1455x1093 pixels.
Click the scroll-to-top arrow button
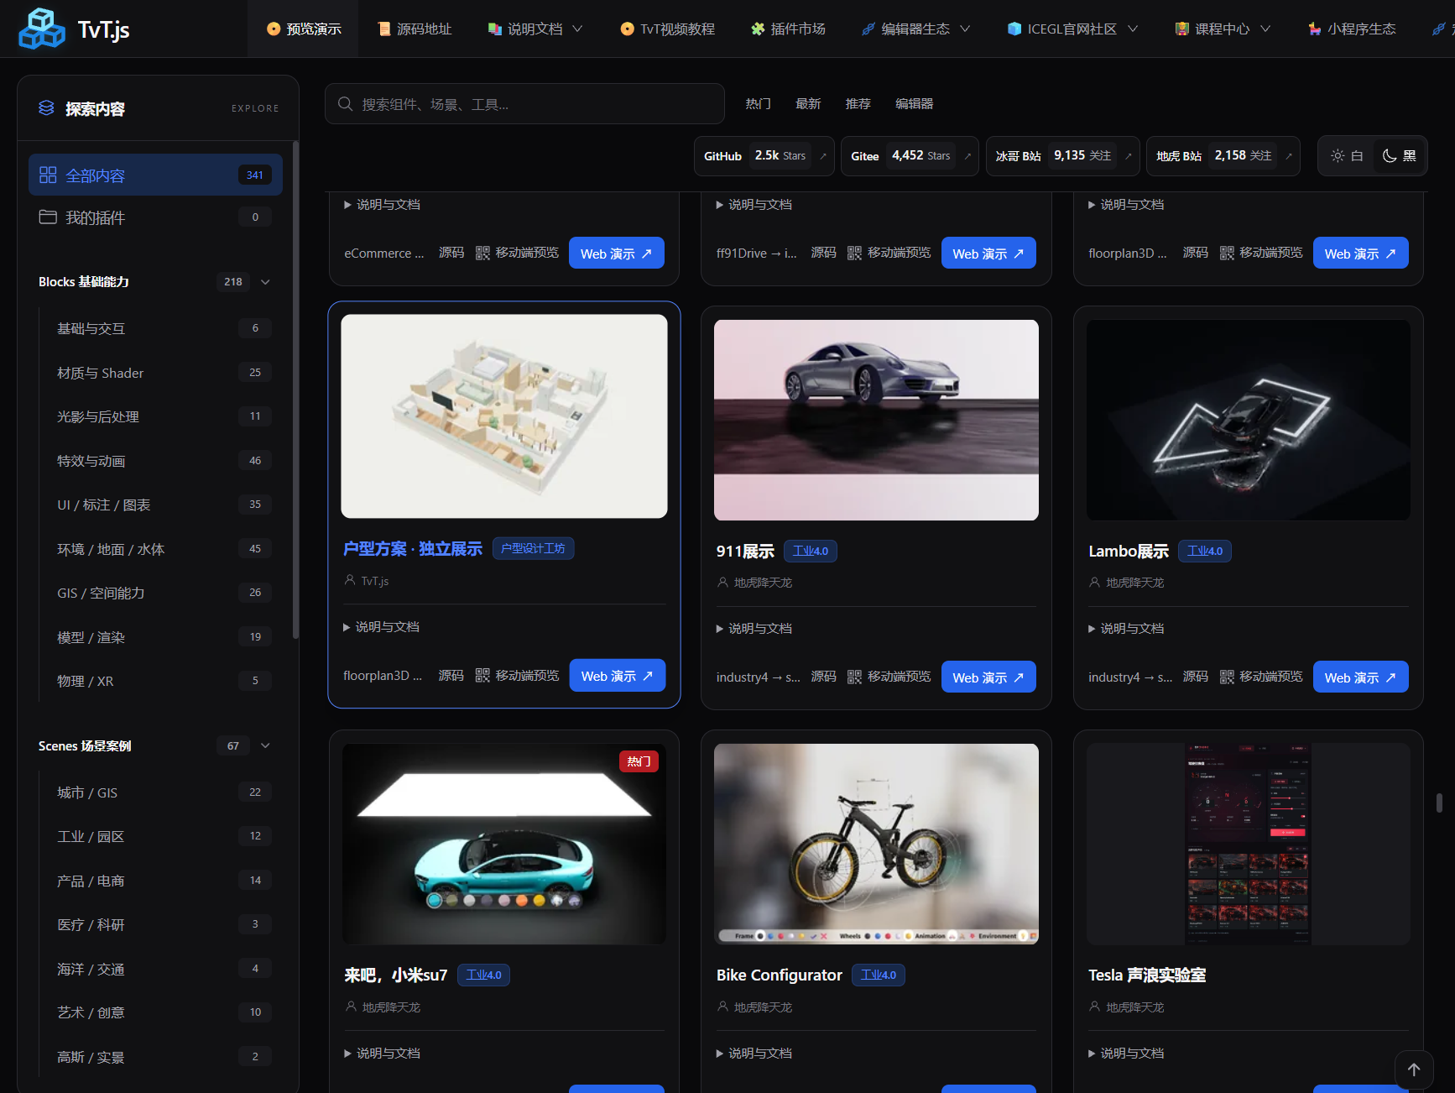1414,1069
